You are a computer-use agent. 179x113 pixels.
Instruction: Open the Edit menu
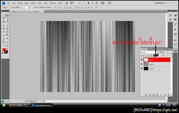coord(14,3)
